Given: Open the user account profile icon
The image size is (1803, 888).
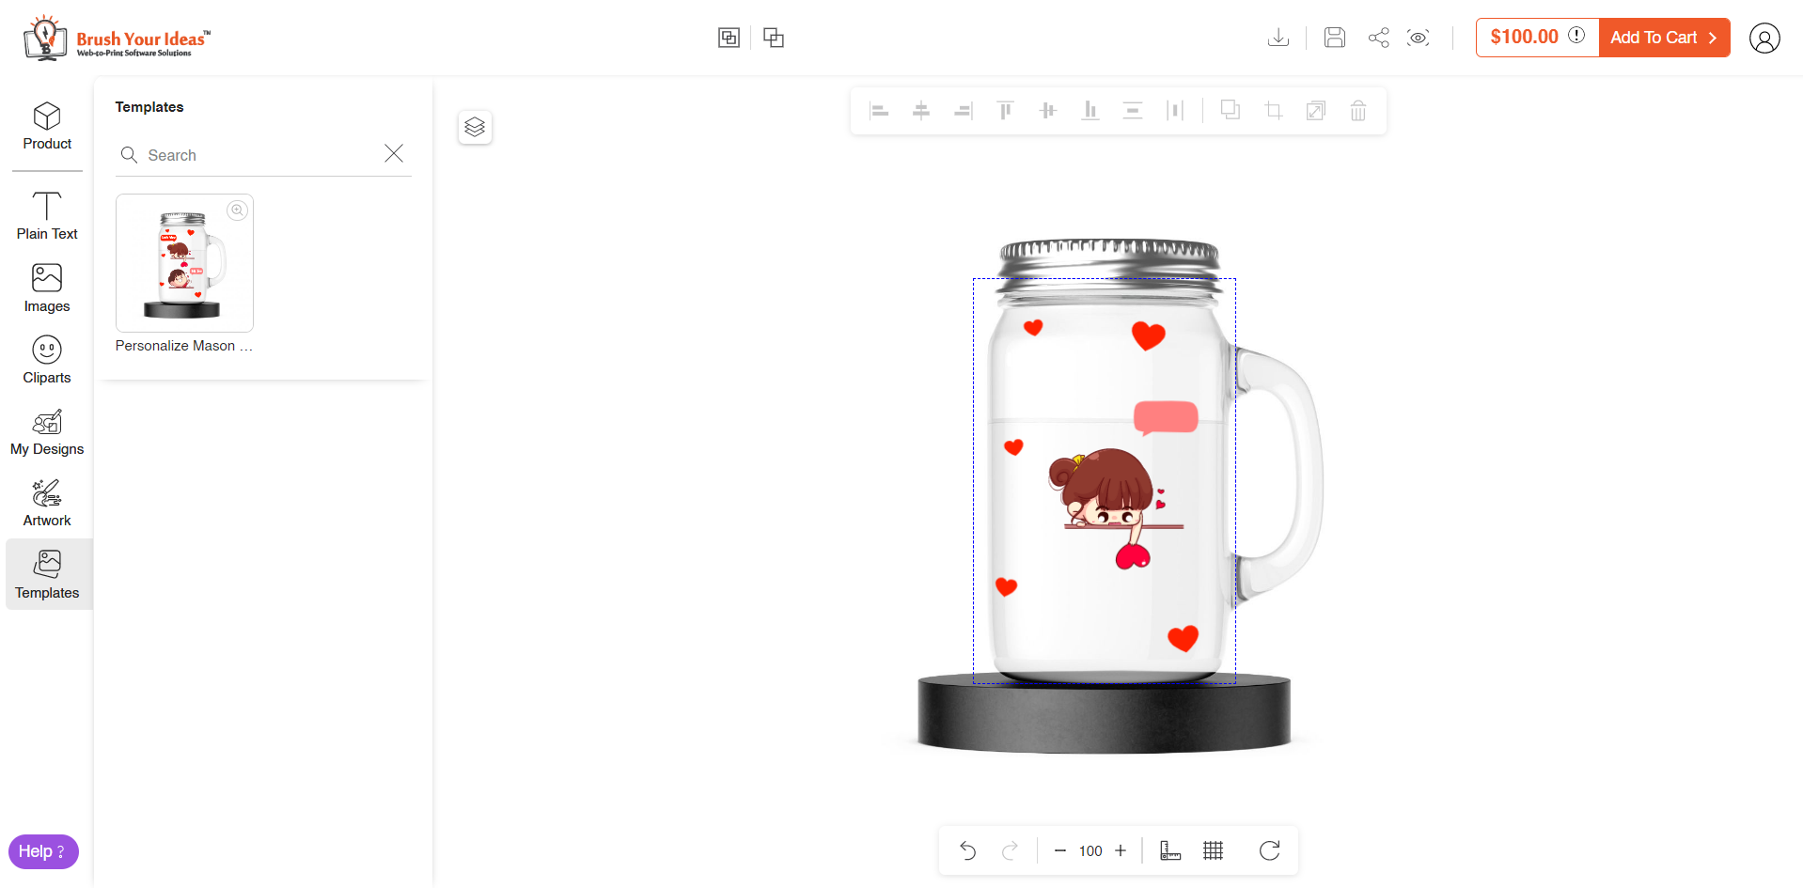Looking at the screenshot, I should (x=1764, y=38).
